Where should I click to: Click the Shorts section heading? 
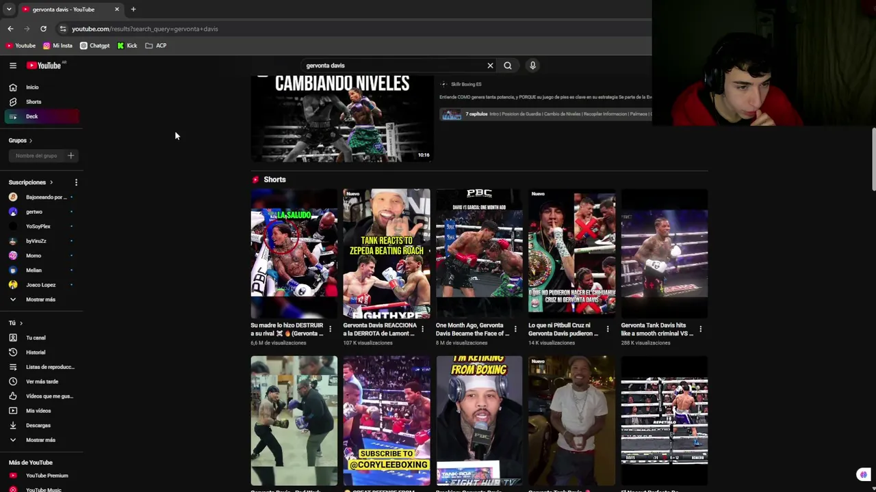click(x=274, y=180)
